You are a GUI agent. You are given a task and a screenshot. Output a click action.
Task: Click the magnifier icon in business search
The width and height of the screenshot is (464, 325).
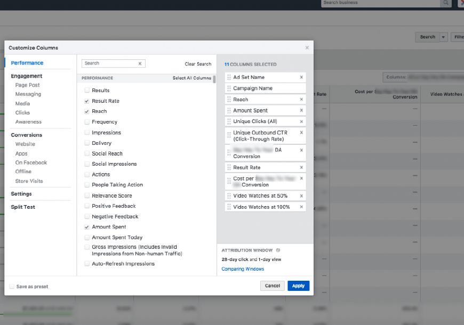[x=446, y=3]
